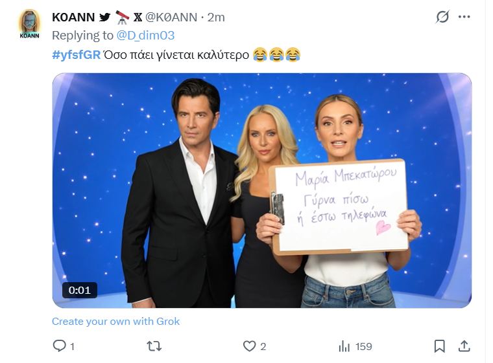This screenshot has height=363, width=493.
Task: Open the KOANN profile avatar
Action: point(29,25)
